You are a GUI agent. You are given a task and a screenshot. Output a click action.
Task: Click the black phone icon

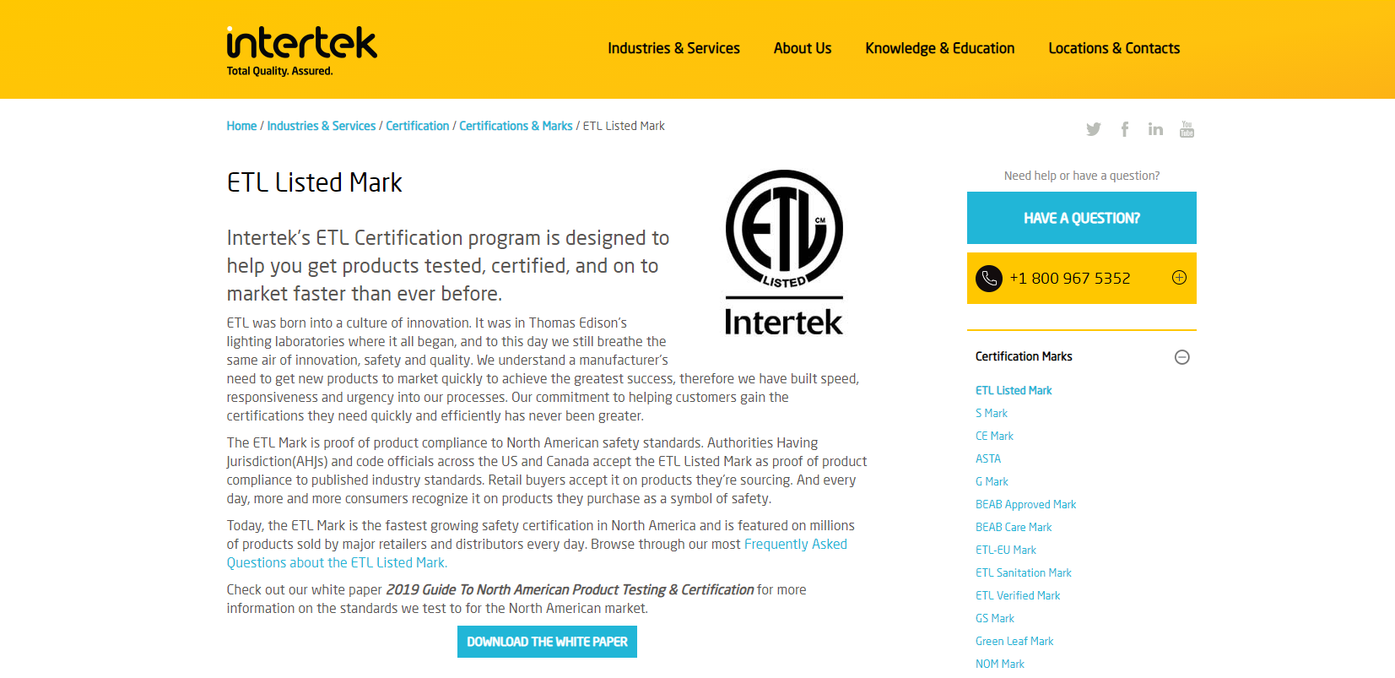tap(989, 279)
